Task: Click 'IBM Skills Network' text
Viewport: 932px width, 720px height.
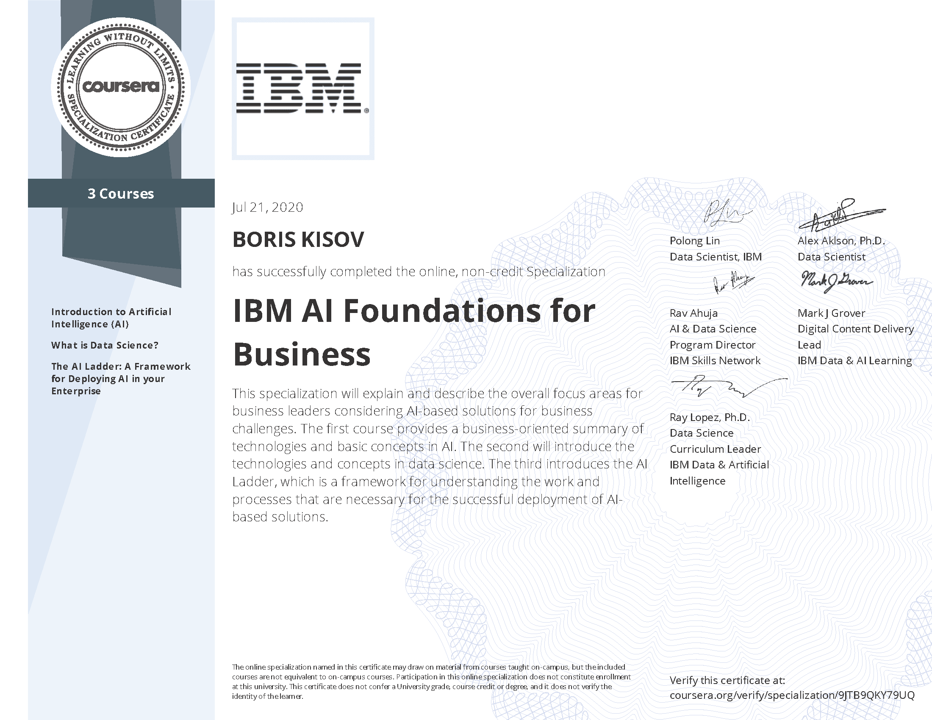Action: [715, 360]
